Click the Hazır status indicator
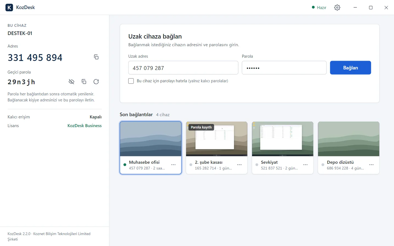The width and height of the screenshot is (394, 246). point(319,7)
